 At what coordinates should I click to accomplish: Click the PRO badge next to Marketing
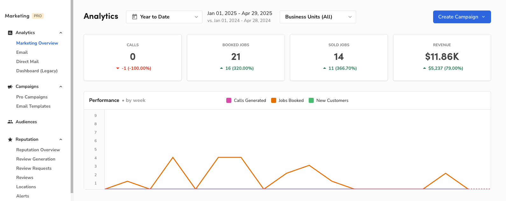(38, 16)
